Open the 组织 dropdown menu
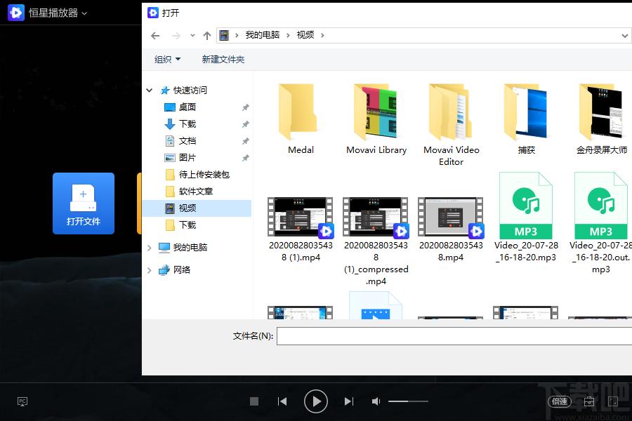Image resolution: width=632 pixels, height=421 pixels. (x=168, y=60)
